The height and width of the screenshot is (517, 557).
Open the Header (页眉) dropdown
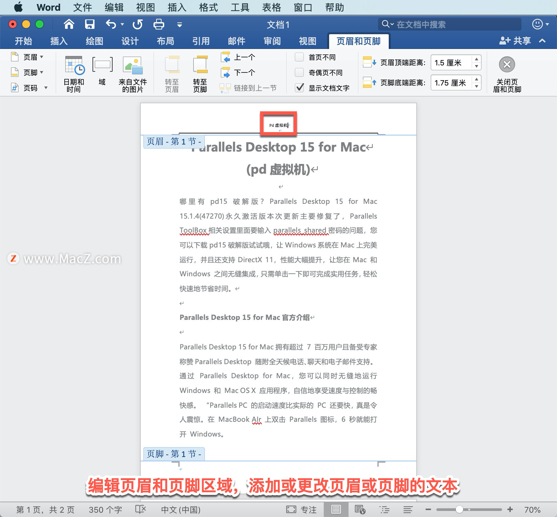point(27,57)
